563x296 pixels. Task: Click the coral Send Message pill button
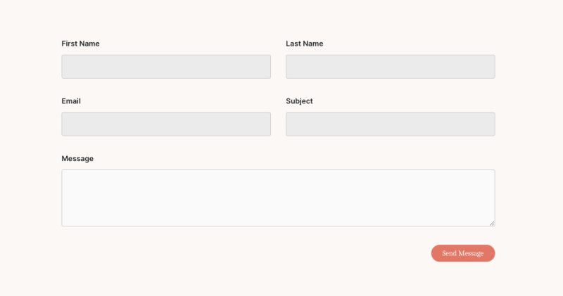click(462, 253)
